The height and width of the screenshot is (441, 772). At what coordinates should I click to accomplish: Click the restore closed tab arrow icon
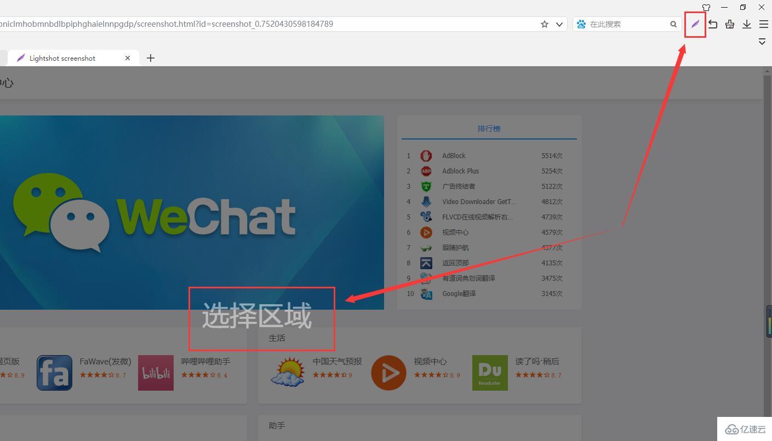(712, 24)
